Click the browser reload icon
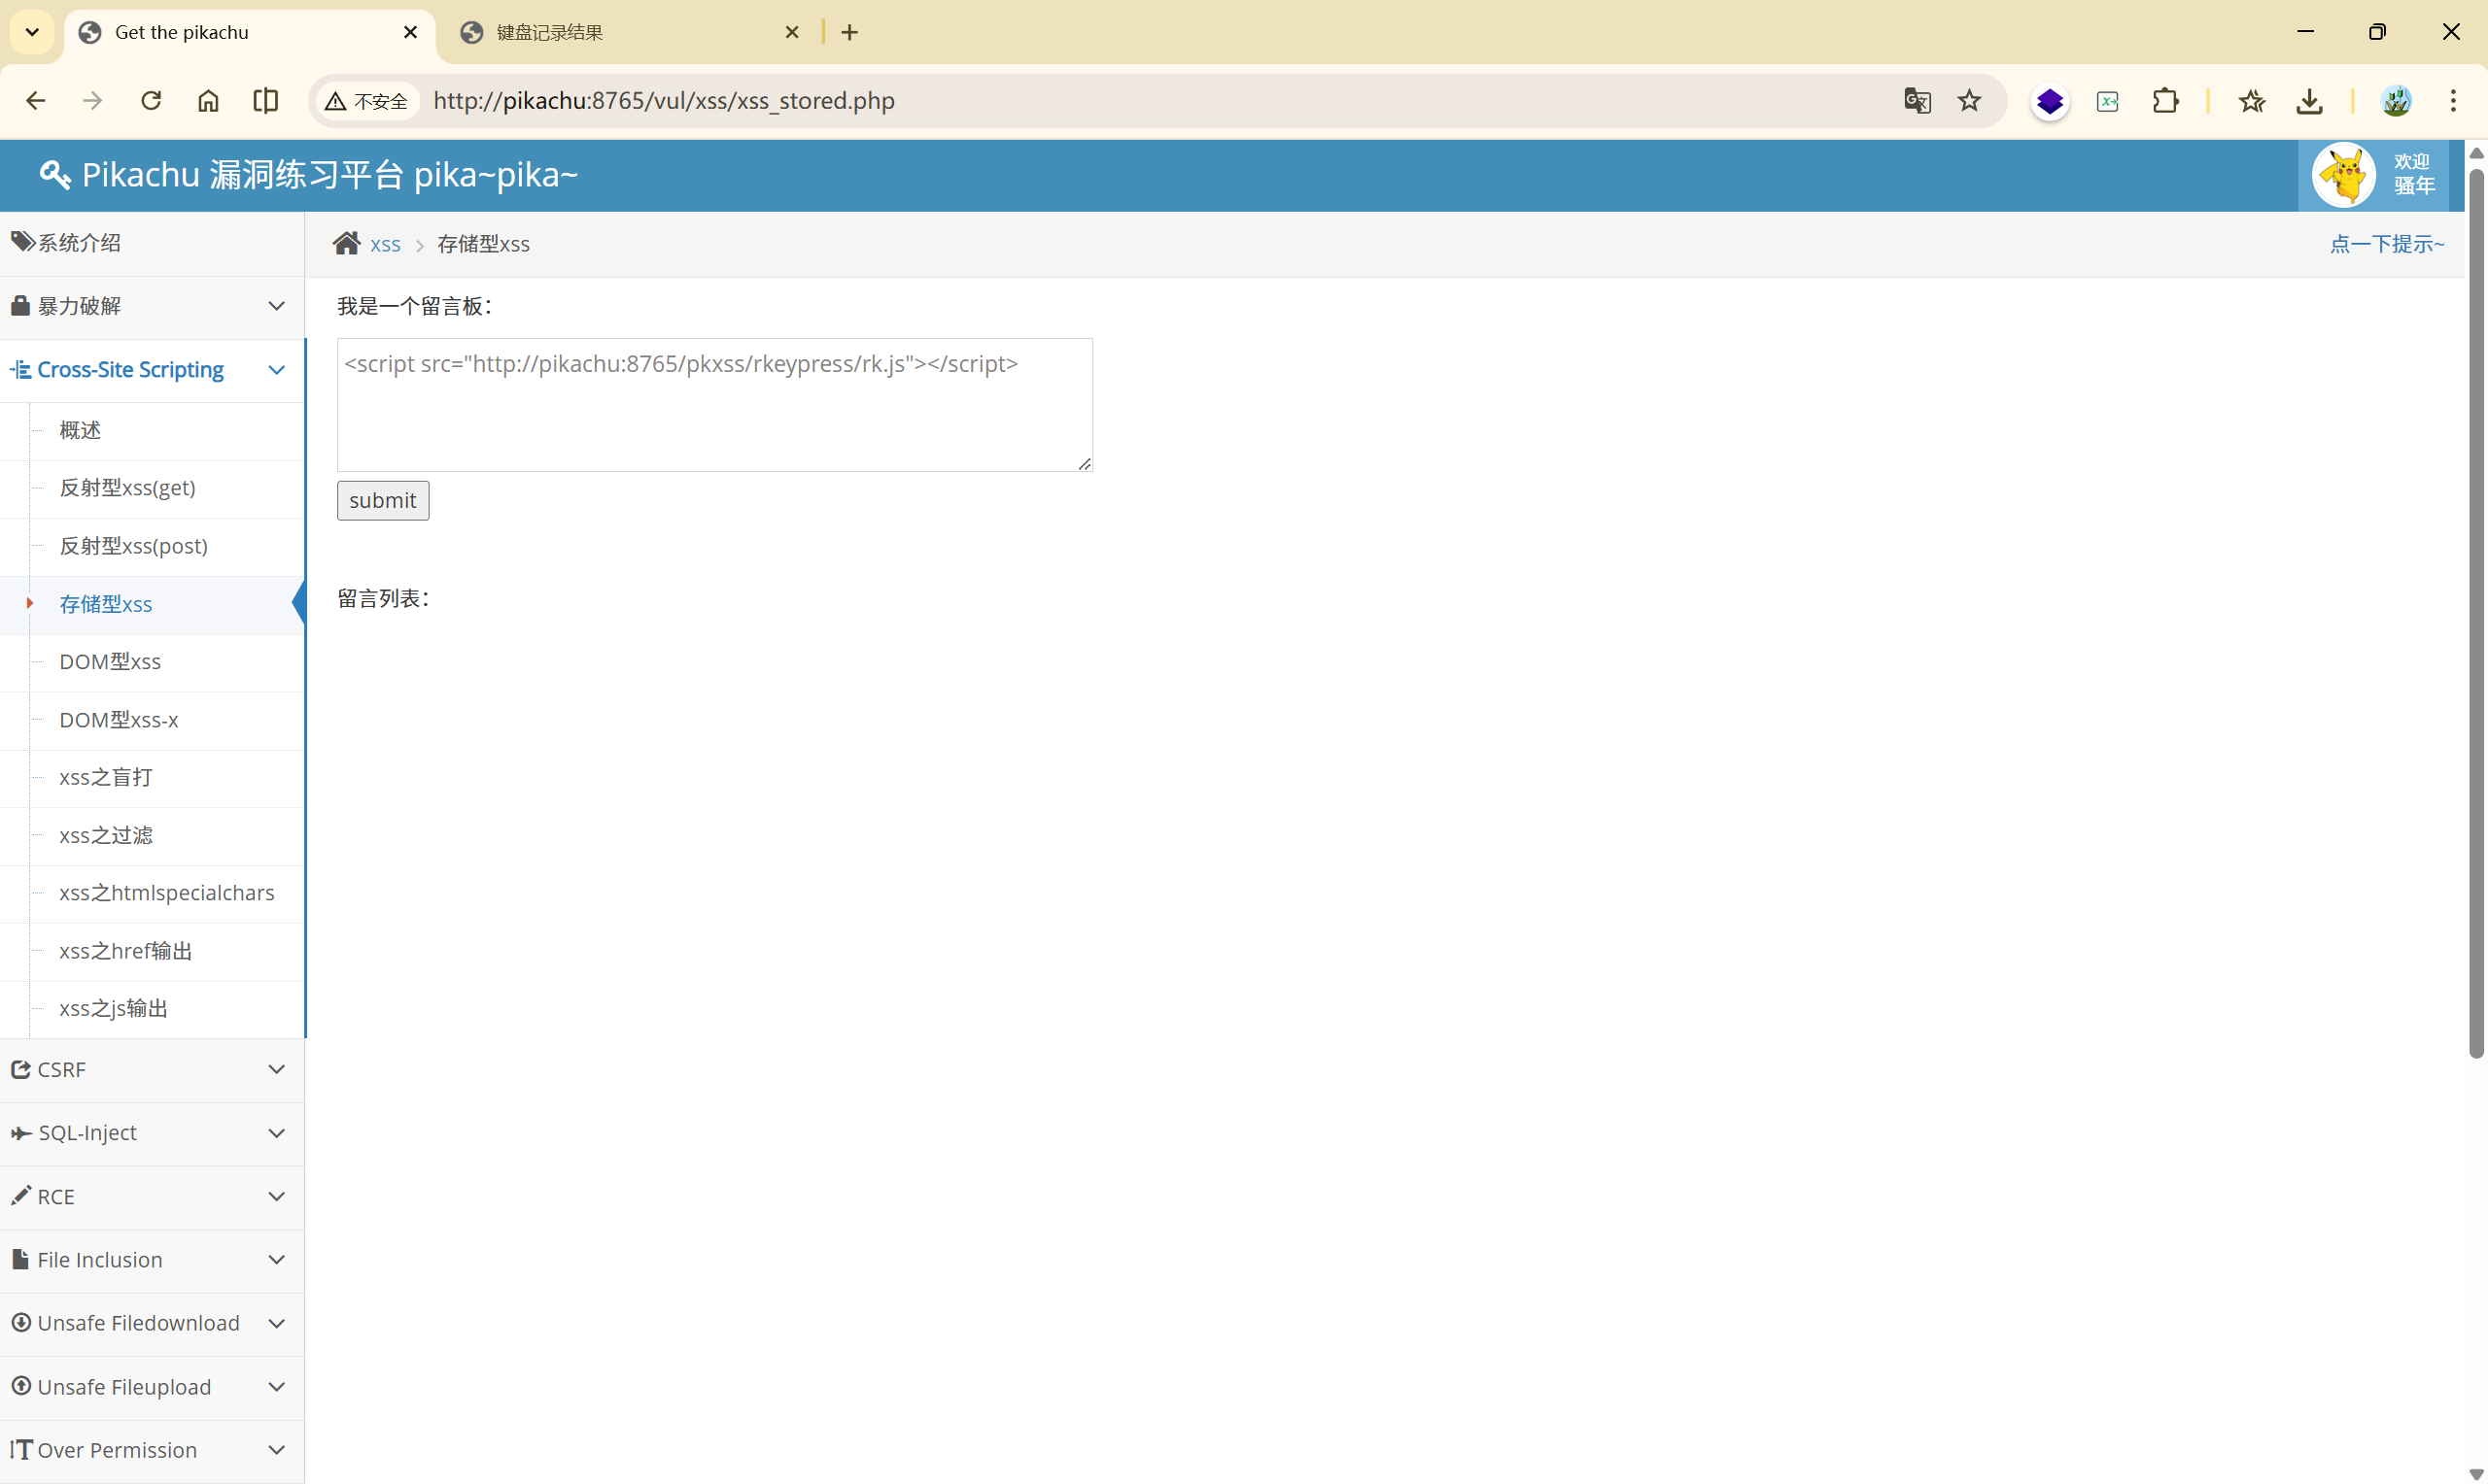This screenshot has height=1484, width=2488. 151,101
